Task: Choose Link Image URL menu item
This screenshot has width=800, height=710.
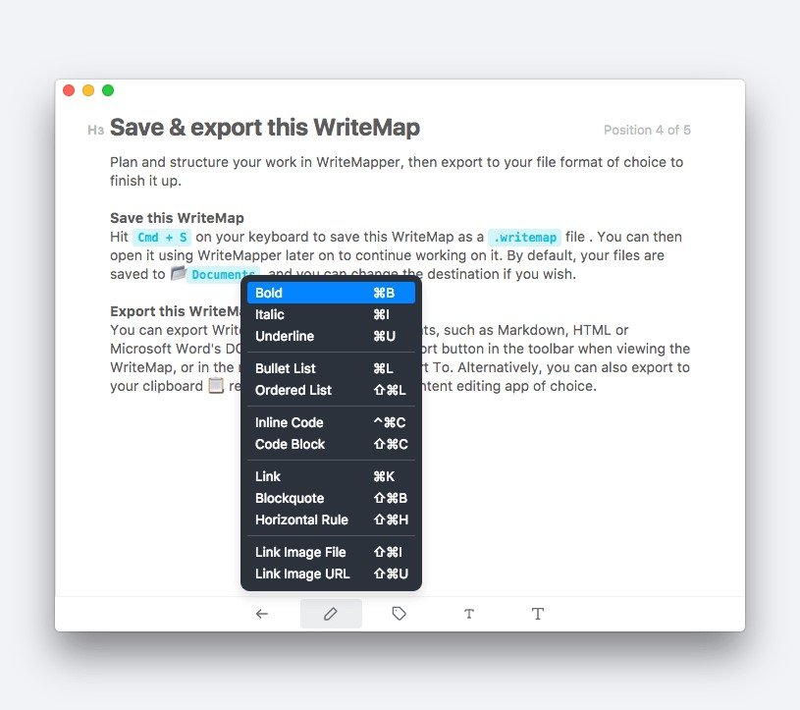Action: point(331,573)
